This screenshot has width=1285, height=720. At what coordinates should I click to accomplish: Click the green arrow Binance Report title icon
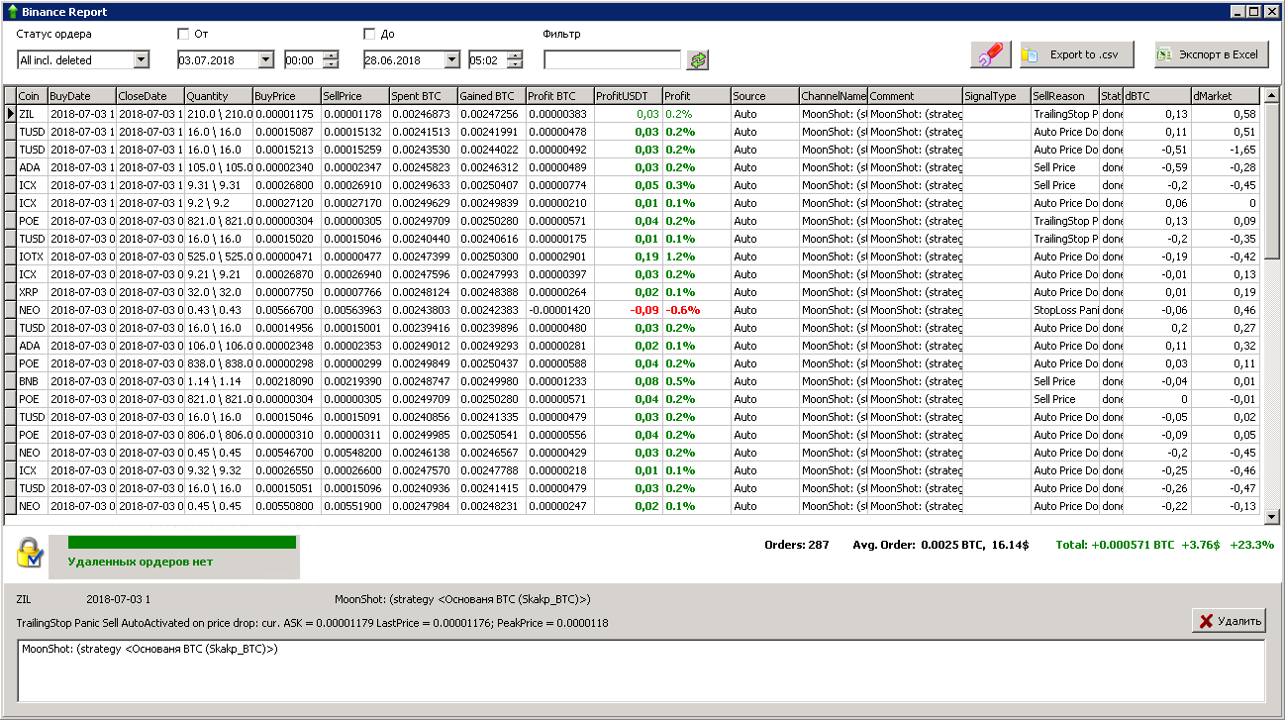pos(11,12)
